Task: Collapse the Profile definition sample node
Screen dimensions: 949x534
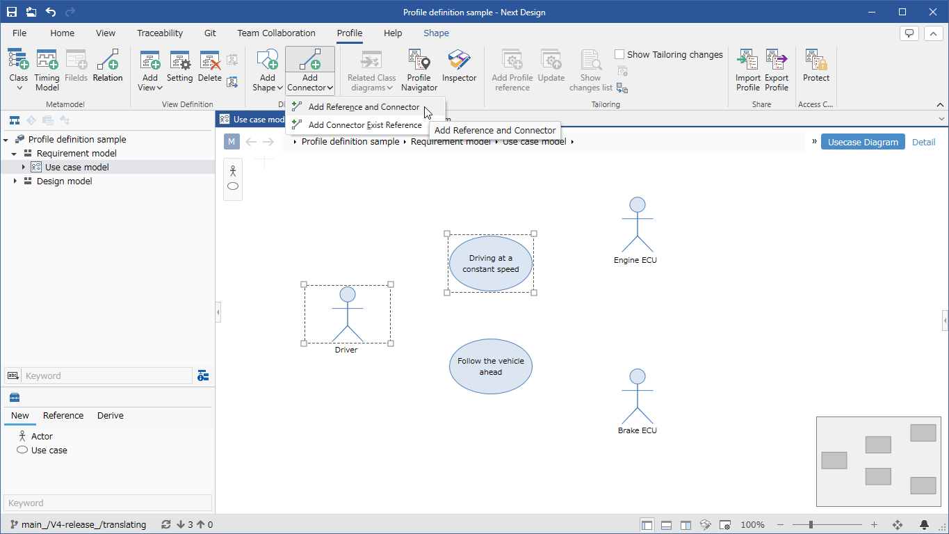Action: pos(6,140)
